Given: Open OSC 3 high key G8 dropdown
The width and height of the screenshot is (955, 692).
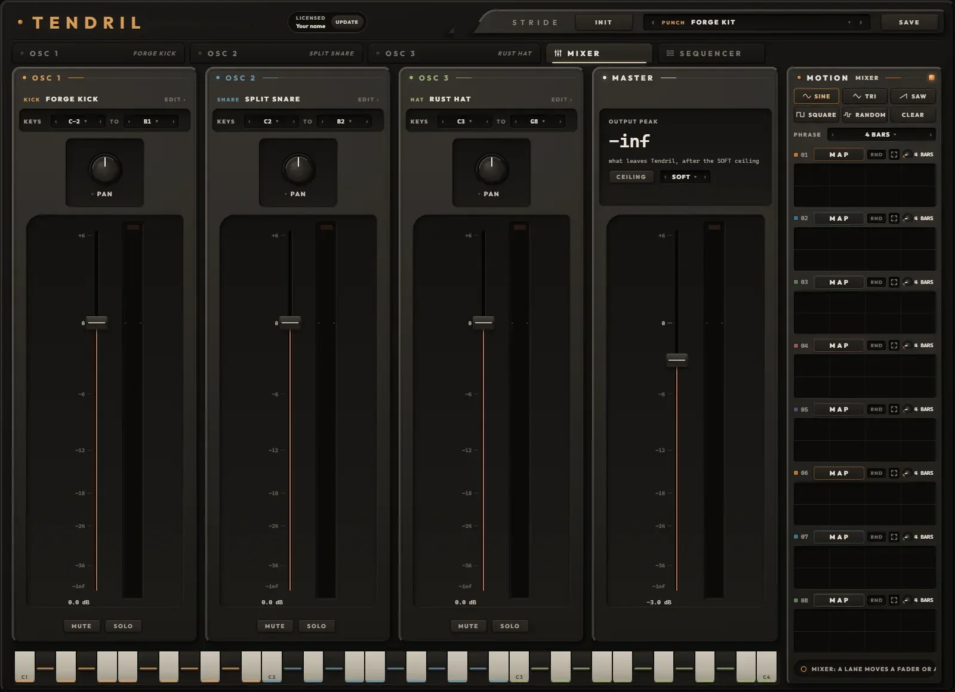Looking at the screenshot, I should 538,122.
